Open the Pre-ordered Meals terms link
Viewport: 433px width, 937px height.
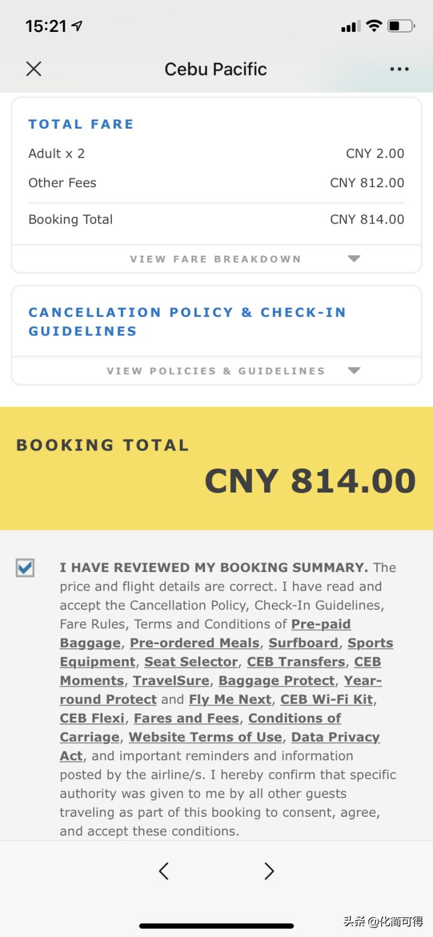194,643
